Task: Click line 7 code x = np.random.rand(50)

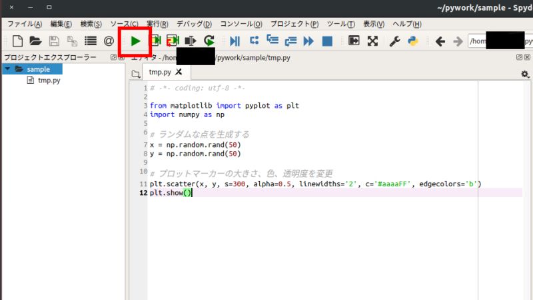Action: [x=195, y=145]
